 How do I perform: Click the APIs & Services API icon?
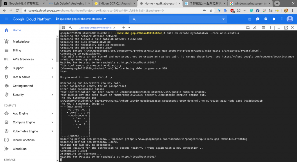click(6, 59)
